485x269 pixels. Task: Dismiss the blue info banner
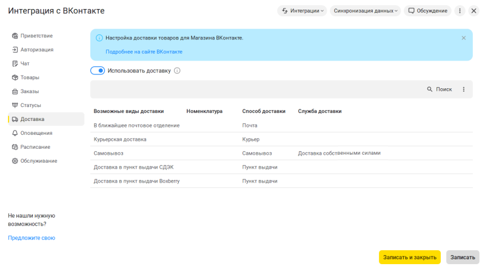[x=464, y=38]
